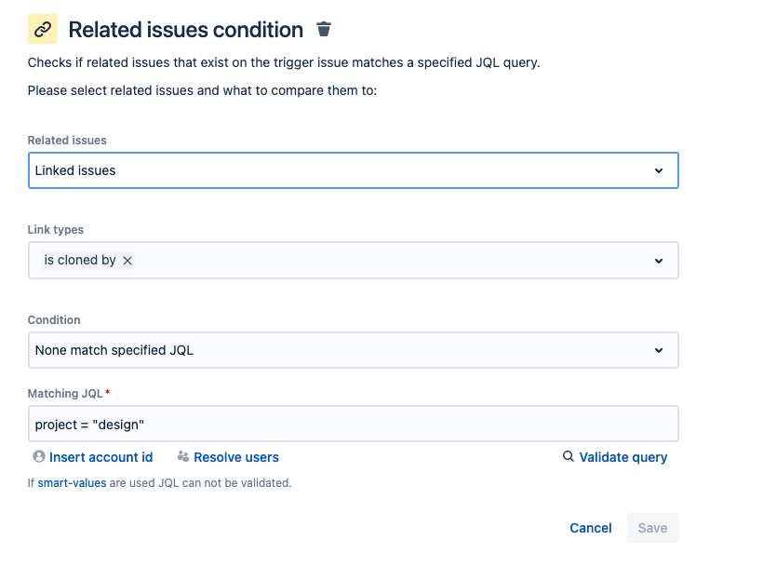Open the Condition dropdown

353,350
